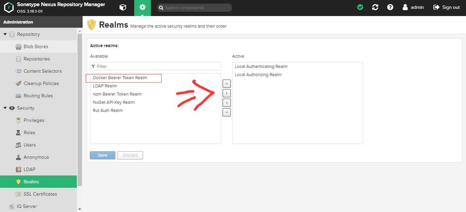
Task: Click the Search components field
Action: click(195, 8)
